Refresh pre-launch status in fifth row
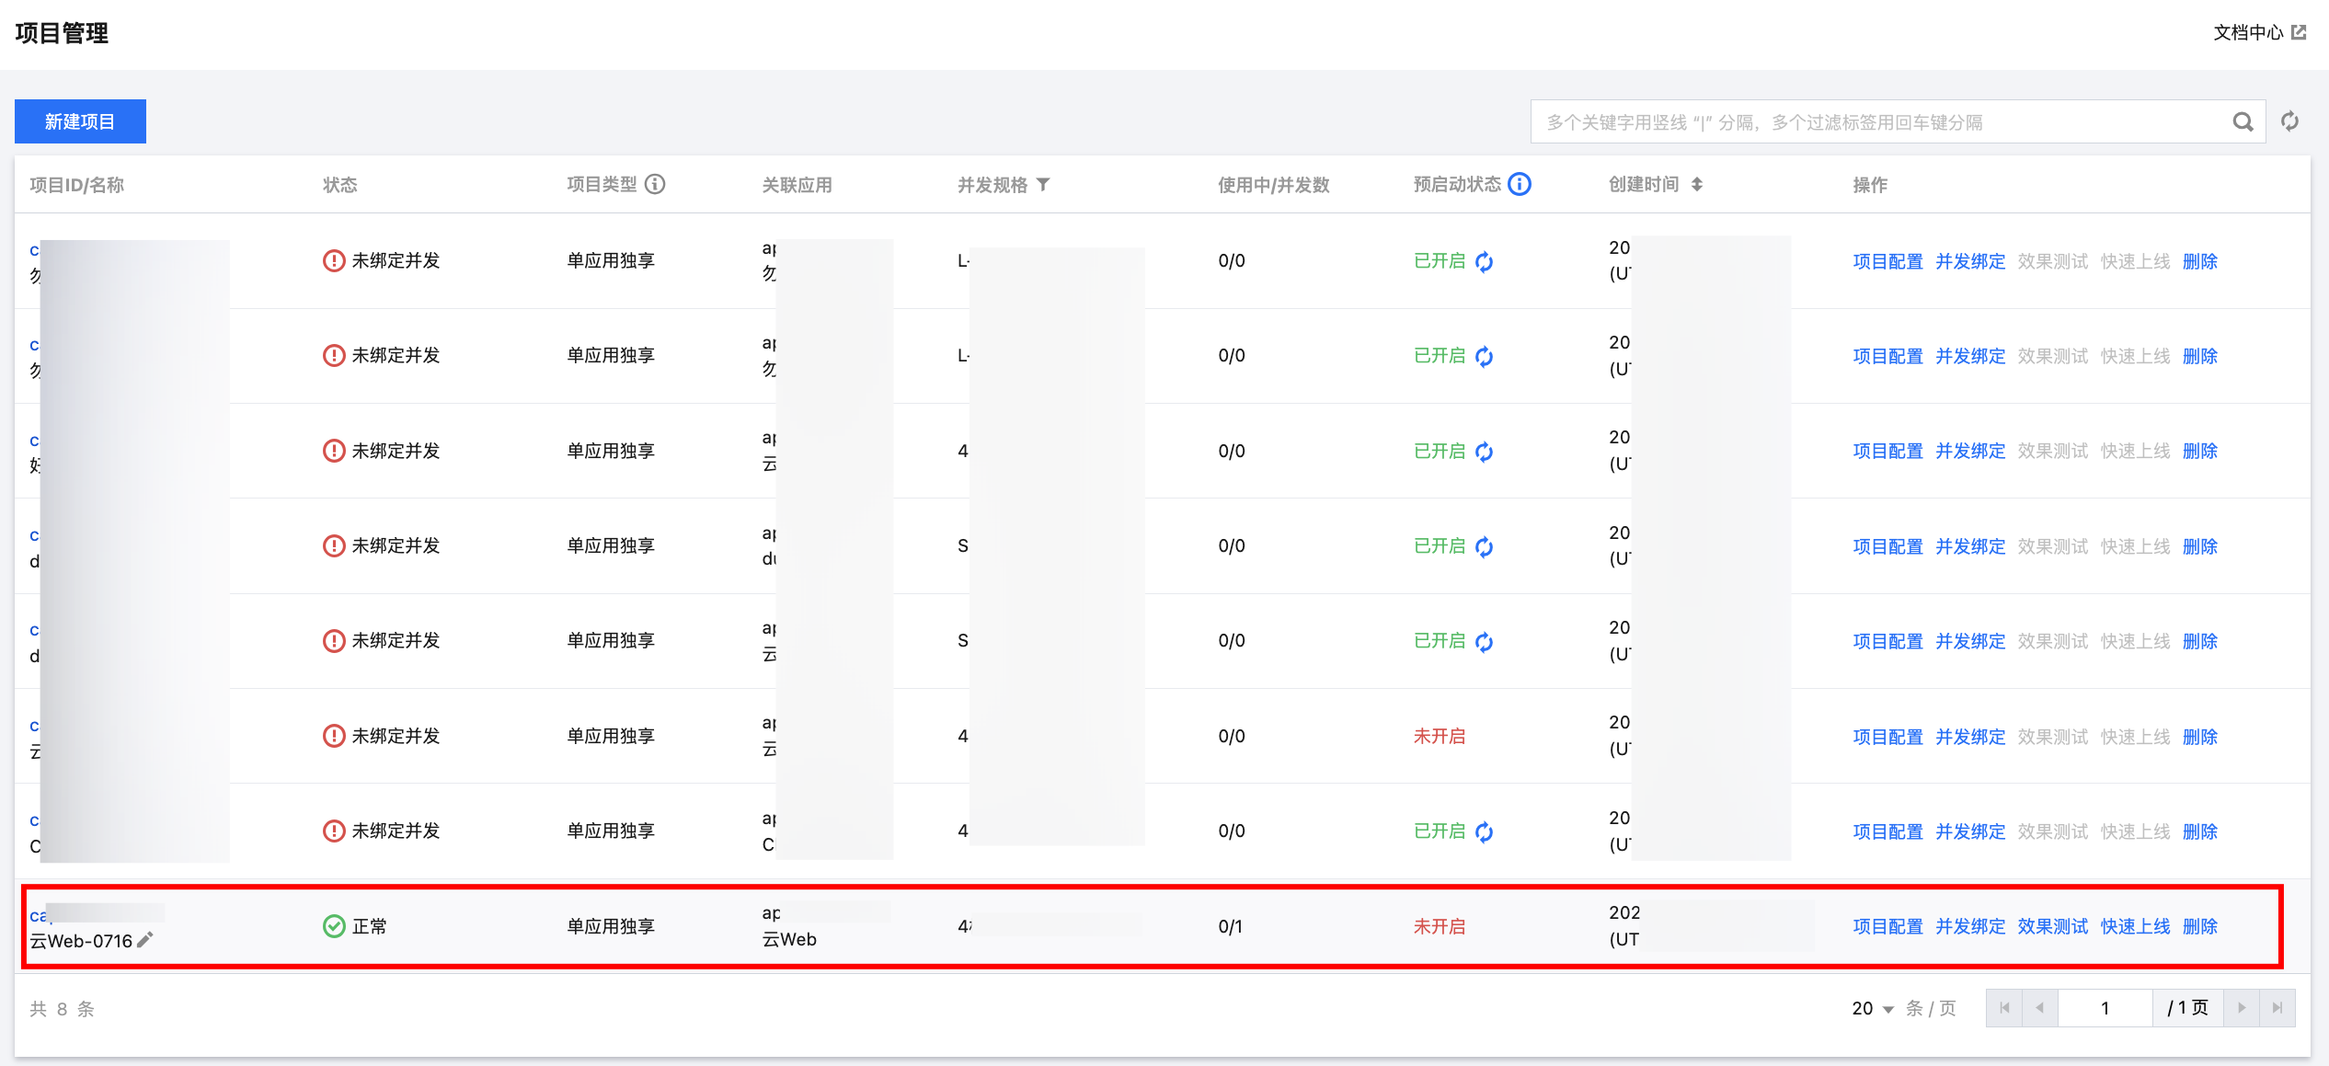This screenshot has width=2329, height=1066. pyautogui.click(x=1484, y=642)
